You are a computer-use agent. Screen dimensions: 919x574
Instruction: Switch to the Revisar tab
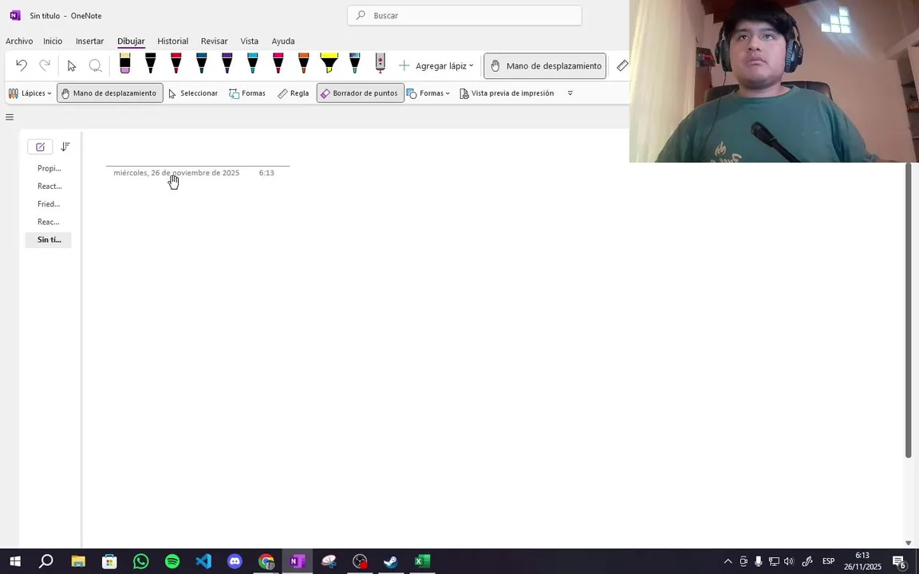pos(214,41)
